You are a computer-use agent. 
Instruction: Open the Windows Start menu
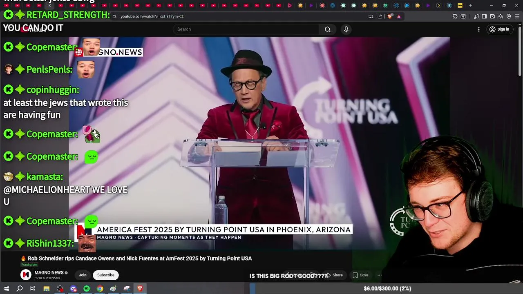coord(6,289)
